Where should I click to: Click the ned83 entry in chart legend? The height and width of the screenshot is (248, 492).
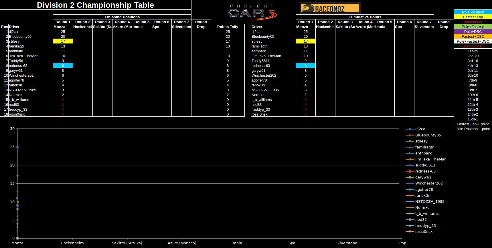416,219
